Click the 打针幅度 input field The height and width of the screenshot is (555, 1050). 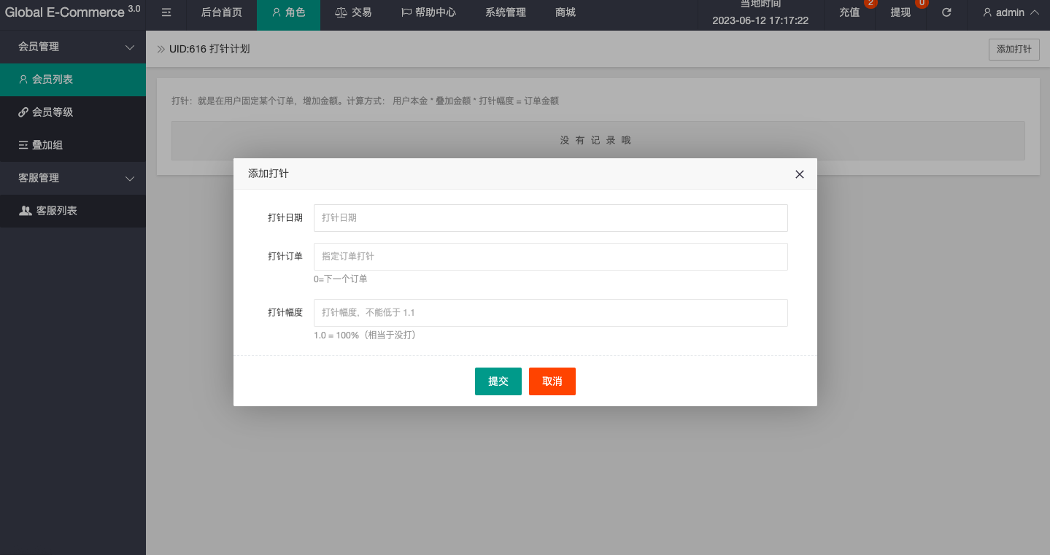click(x=550, y=313)
